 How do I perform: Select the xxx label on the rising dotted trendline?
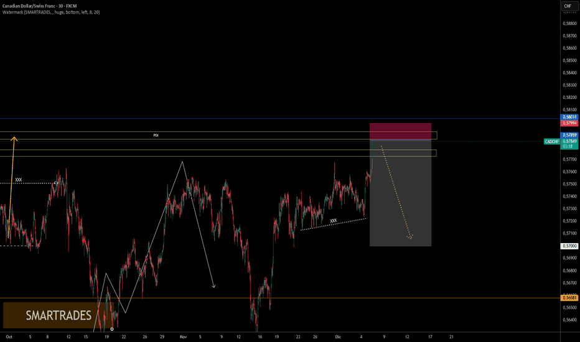click(x=334, y=221)
